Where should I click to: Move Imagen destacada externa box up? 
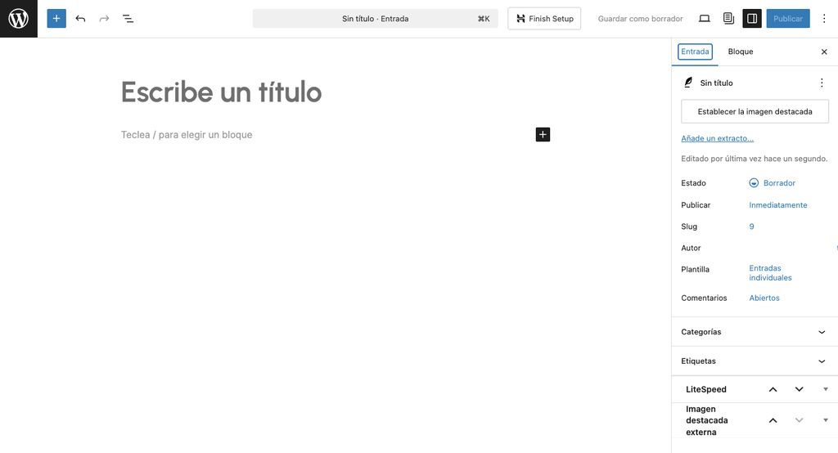coord(773,420)
